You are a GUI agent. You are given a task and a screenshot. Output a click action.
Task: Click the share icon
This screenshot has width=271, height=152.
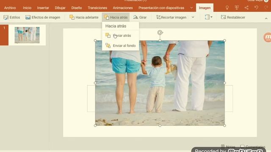[246, 8]
